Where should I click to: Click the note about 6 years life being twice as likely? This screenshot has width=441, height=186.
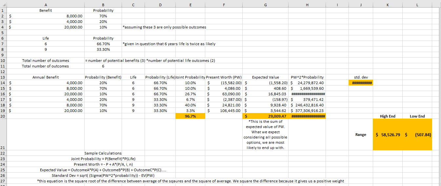[169, 44]
